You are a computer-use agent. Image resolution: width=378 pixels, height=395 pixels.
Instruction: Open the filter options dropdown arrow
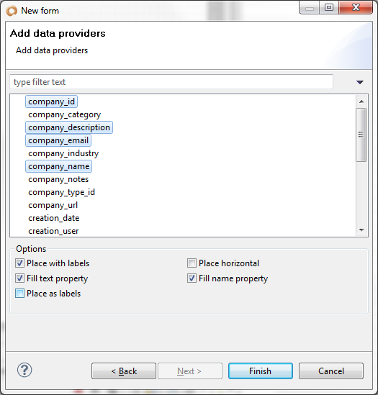coord(359,82)
